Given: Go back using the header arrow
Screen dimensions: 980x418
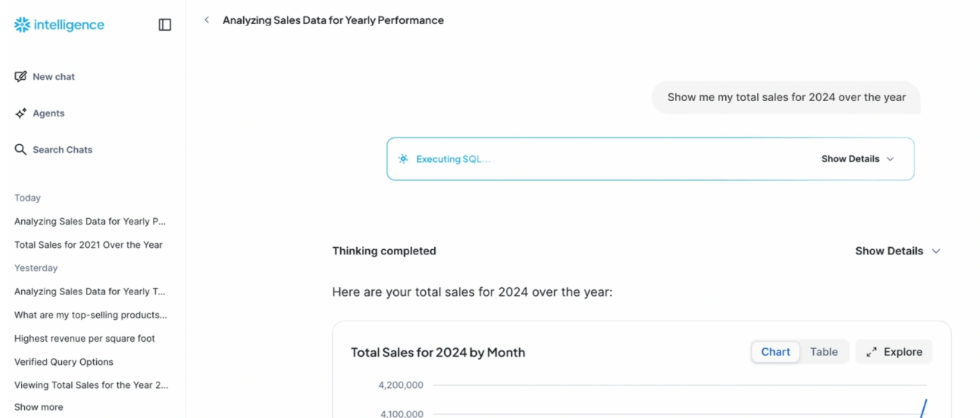Looking at the screenshot, I should coord(207,20).
